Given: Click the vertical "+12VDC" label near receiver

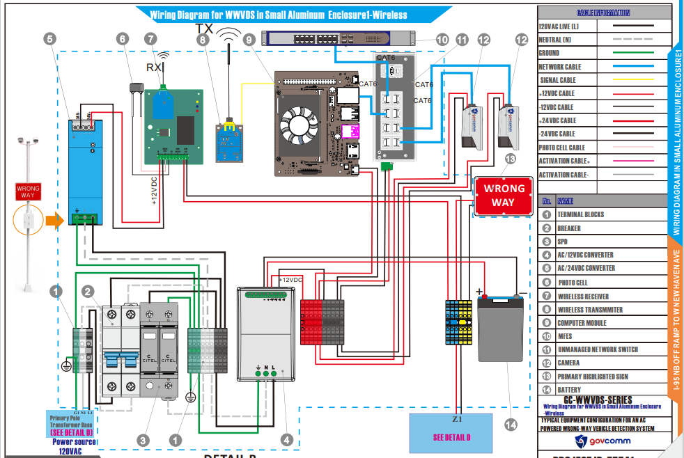Looking at the screenshot, I should pos(153,191).
